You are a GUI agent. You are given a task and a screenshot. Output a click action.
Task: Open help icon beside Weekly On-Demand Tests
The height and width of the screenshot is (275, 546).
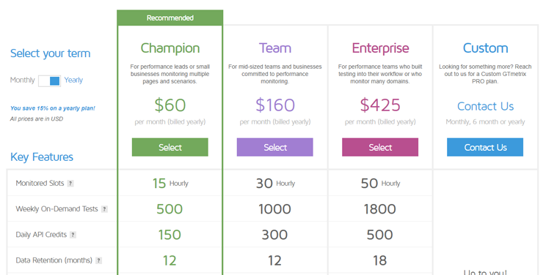tap(104, 209)
